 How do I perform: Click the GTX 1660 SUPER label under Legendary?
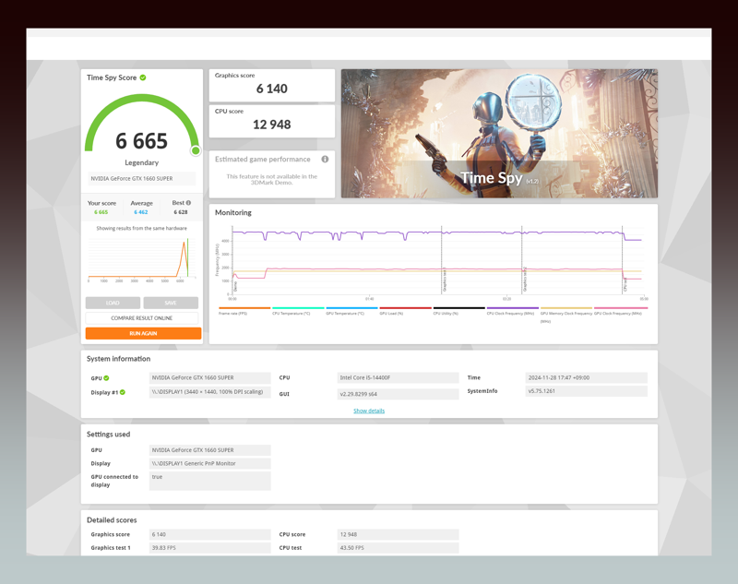pyautogui.click(x=142, y=178)
